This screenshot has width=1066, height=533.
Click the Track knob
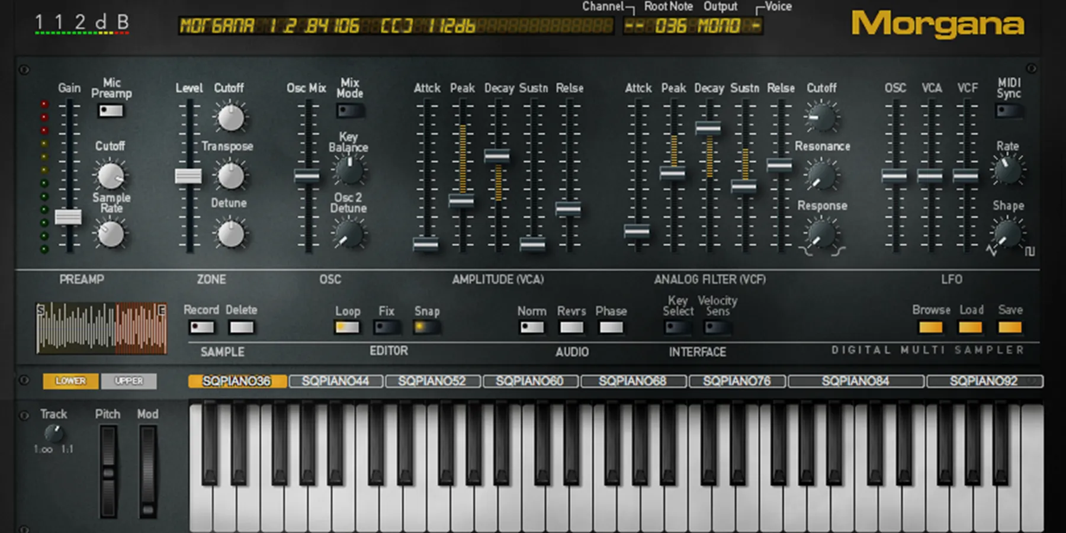point(53,434)
